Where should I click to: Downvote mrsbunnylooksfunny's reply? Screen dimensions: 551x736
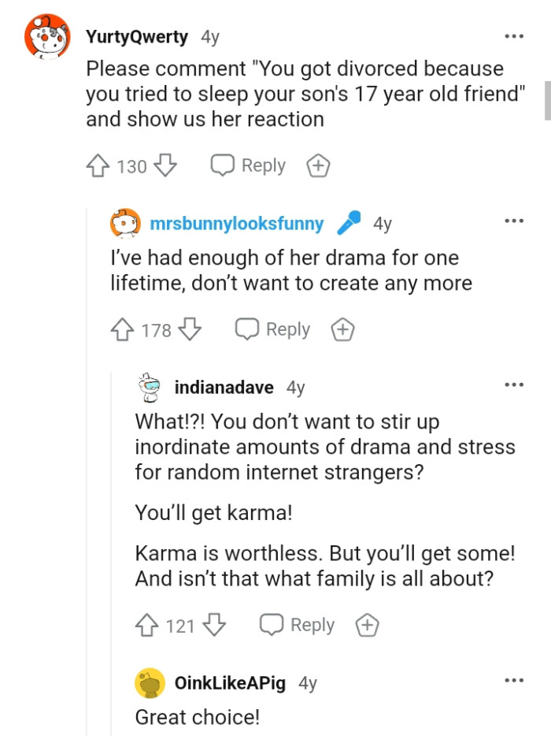click(191, 329)
